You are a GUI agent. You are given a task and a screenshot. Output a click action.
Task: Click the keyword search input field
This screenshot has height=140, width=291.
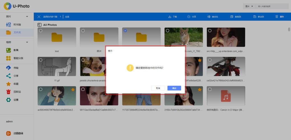[x=272, y=6]
